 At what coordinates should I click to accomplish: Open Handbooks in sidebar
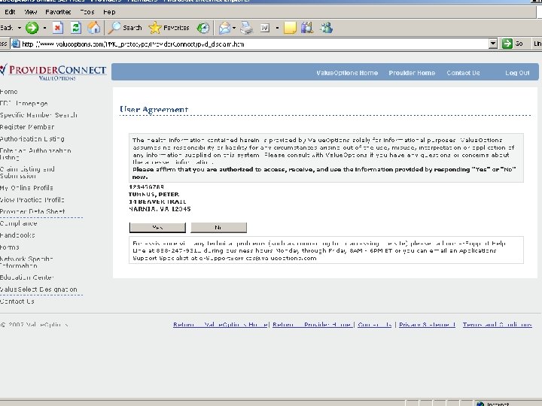pos(17,235)
